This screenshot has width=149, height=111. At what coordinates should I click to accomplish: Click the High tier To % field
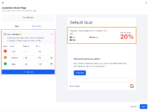tap(43, 64)
